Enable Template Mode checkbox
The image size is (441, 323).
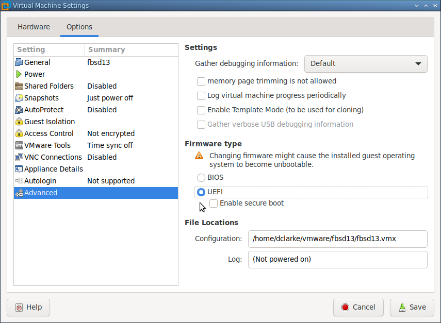point(201,110)
